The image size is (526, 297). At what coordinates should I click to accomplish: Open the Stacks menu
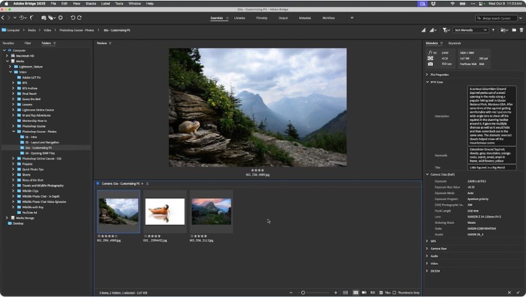(91, 3)
